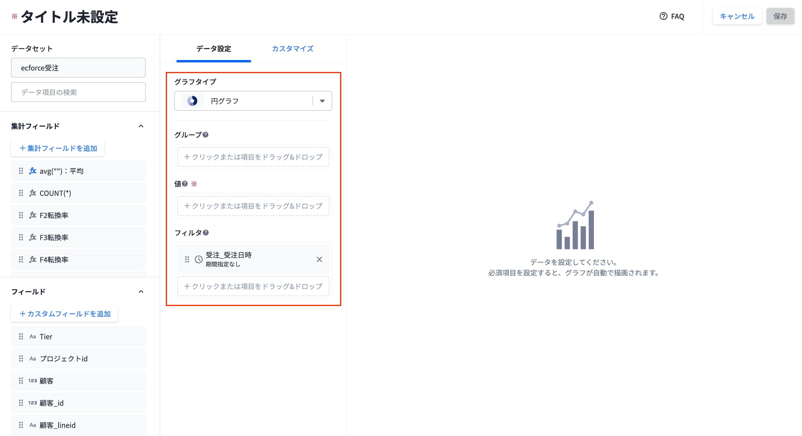
Task: Click the キャンセル button
Action: [737, 16]
